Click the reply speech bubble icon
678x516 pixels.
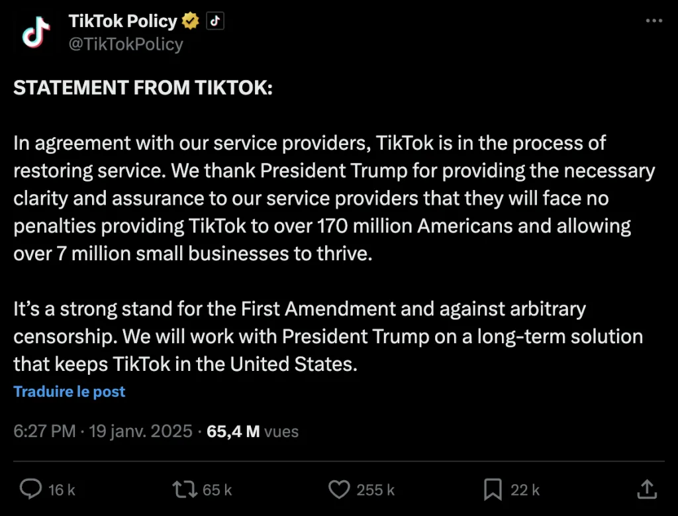[30, 490]
